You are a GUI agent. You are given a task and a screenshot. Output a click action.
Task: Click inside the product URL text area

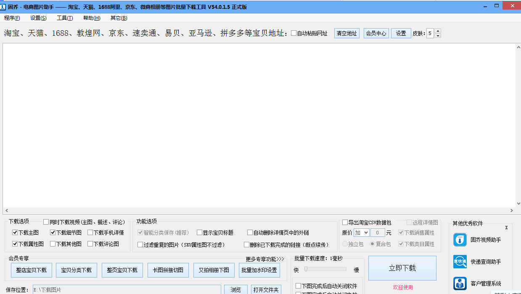click(259, 125)
